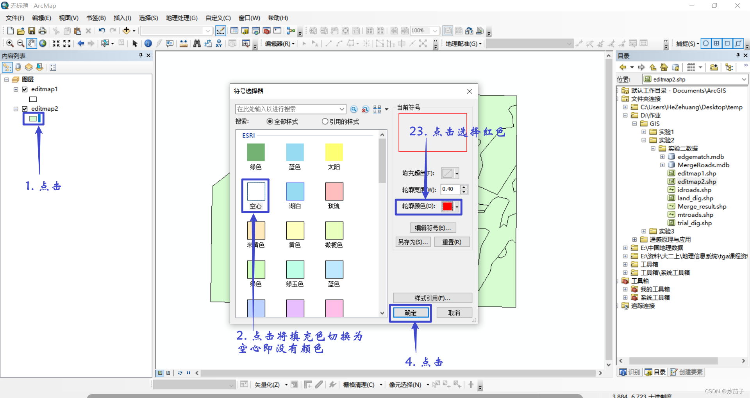This screenshot has width=750, height=398.
Task: Click List By Visibility icon
Action: pos(29,67)
